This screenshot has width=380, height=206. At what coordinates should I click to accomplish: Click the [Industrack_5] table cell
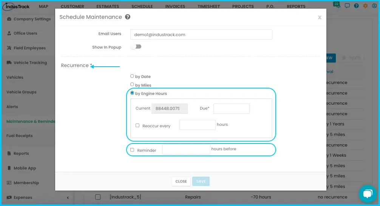(x=125, y=197)
